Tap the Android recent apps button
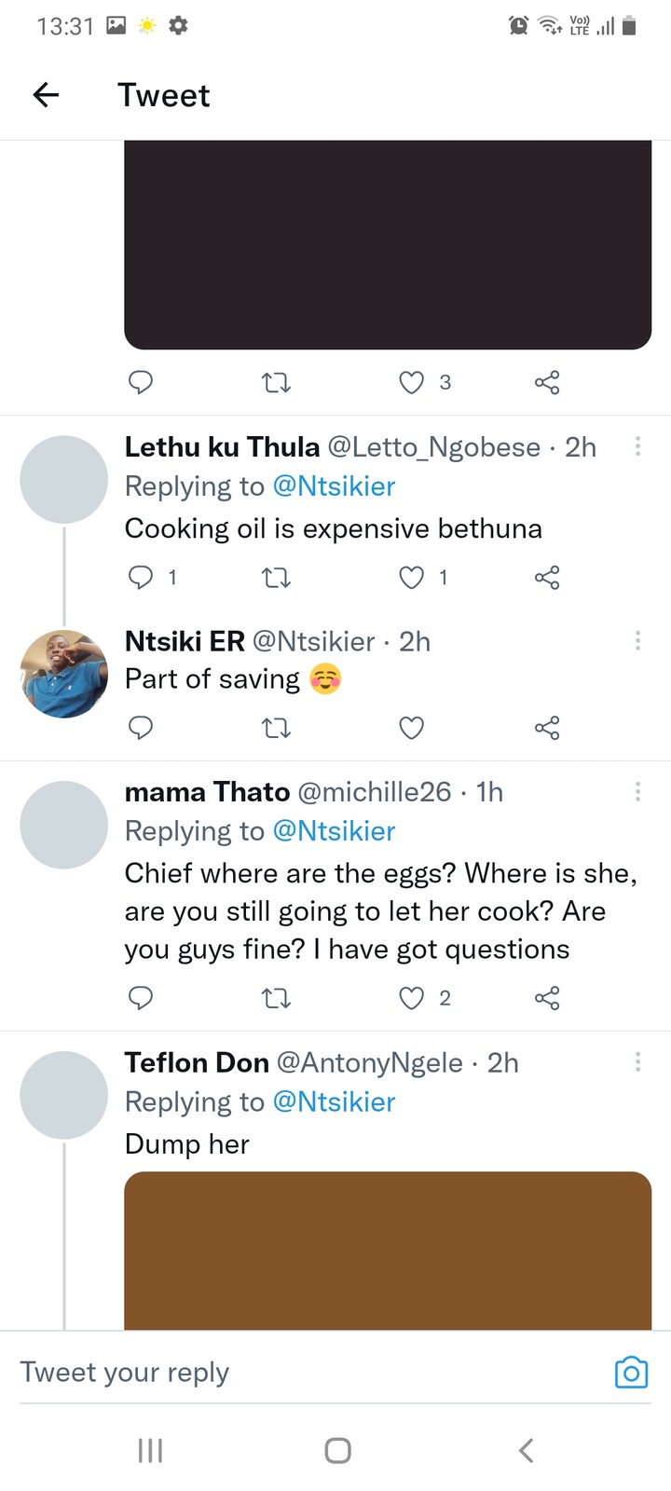 pyautogui.click(x=150, y=1450)
